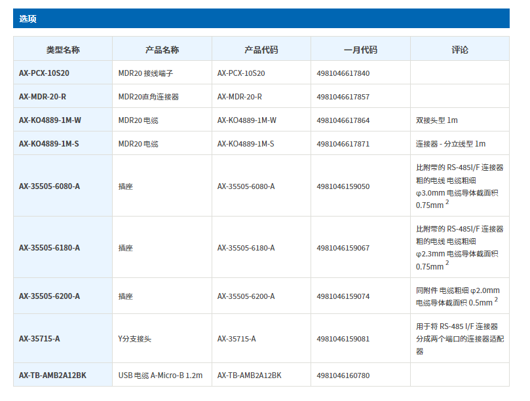530x401 pixels.
Task: Click code 4981046159050
Action: [x=343, y=186]
